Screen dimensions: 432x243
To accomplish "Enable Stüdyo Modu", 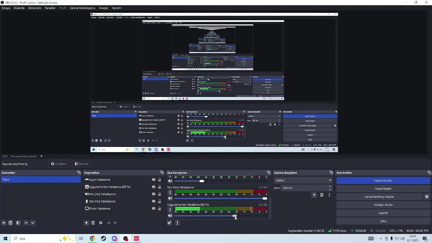I will coord(383,205).
